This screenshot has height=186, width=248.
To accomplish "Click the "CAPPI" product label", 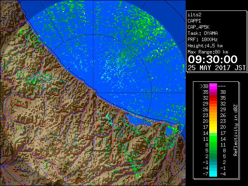I will tap(194, 21).
